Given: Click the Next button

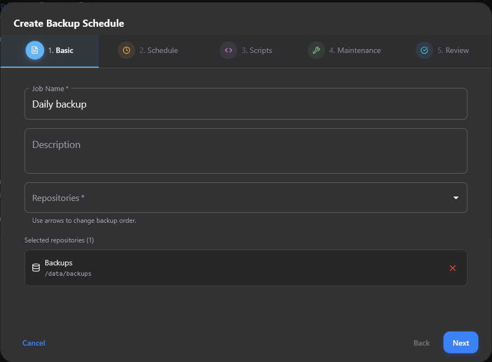Looking at the screenshot, I should coord(460,342).
